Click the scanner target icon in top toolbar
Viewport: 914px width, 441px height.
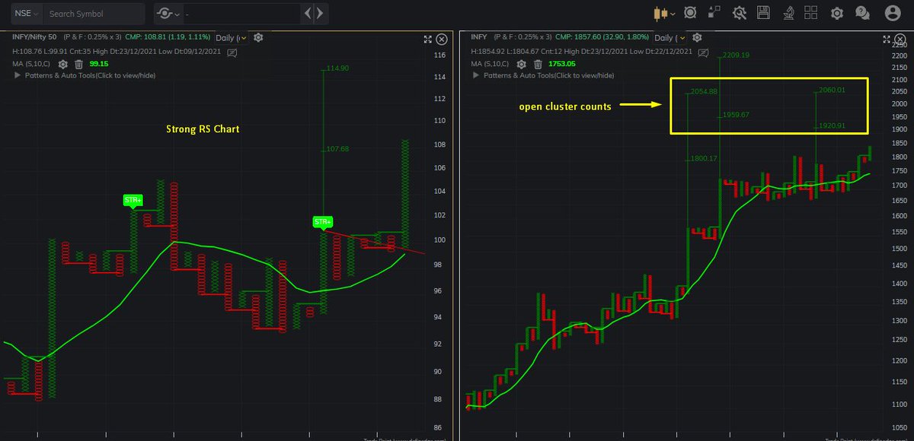point(690,13)
